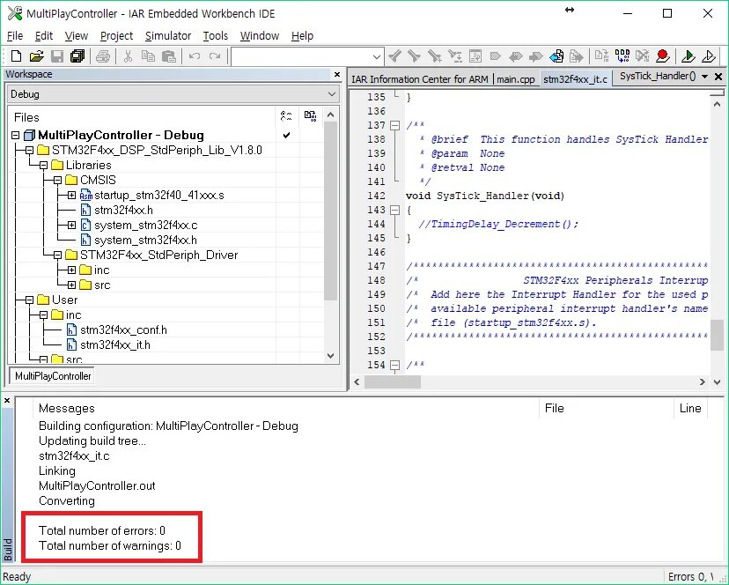Select stm32f4xx_it.h in file tree
Viewport: 729px width, 585px height.
(x=114, y=344)
